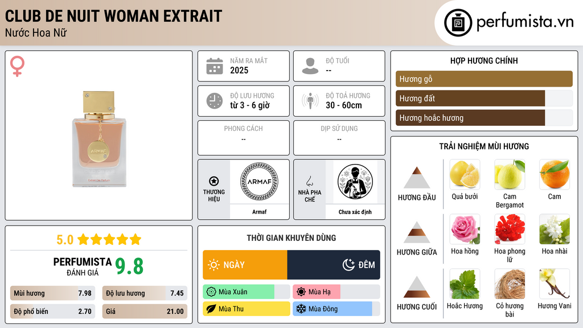
Task: Click the snowflake icon for Mùa Đông
Action: [301, 309]
